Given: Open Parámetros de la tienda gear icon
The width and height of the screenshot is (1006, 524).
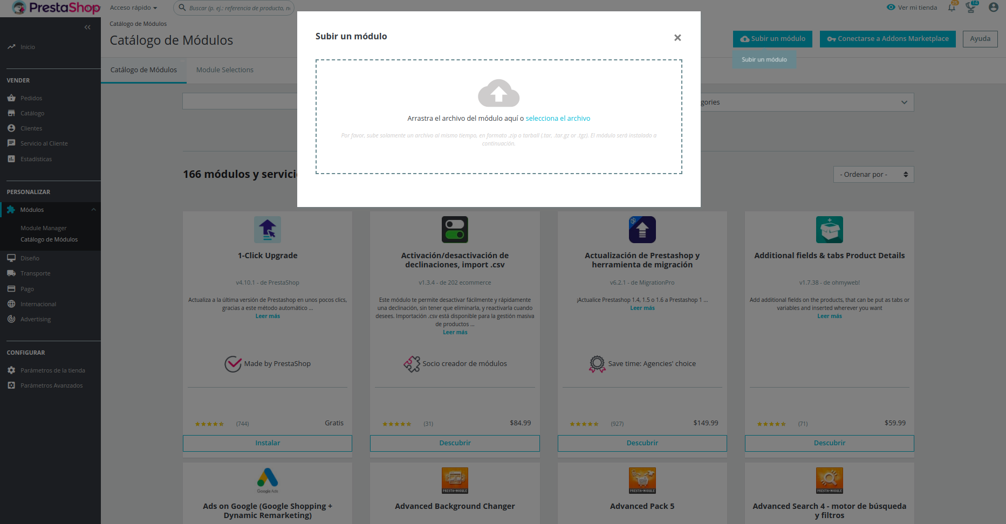Looking at the screenshot, I should click(x=11, y=370).
